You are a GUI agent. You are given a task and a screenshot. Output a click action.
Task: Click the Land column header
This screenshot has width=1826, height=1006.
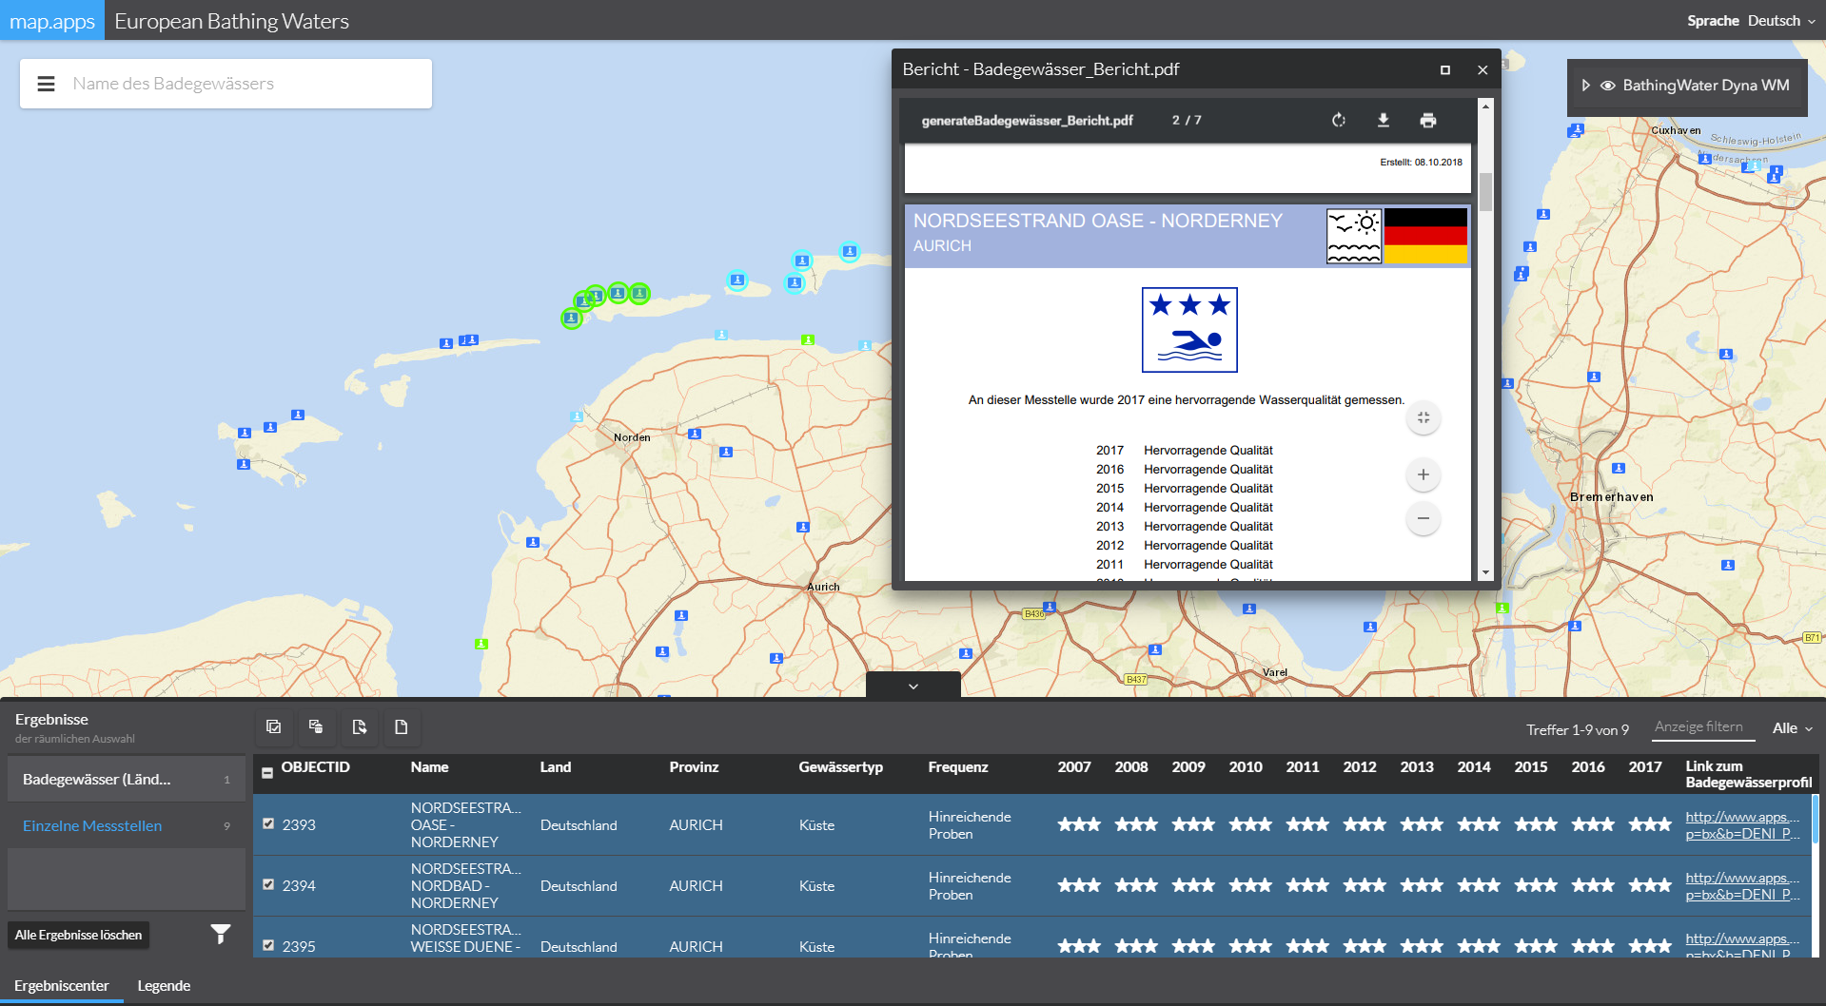coord(556,767)
